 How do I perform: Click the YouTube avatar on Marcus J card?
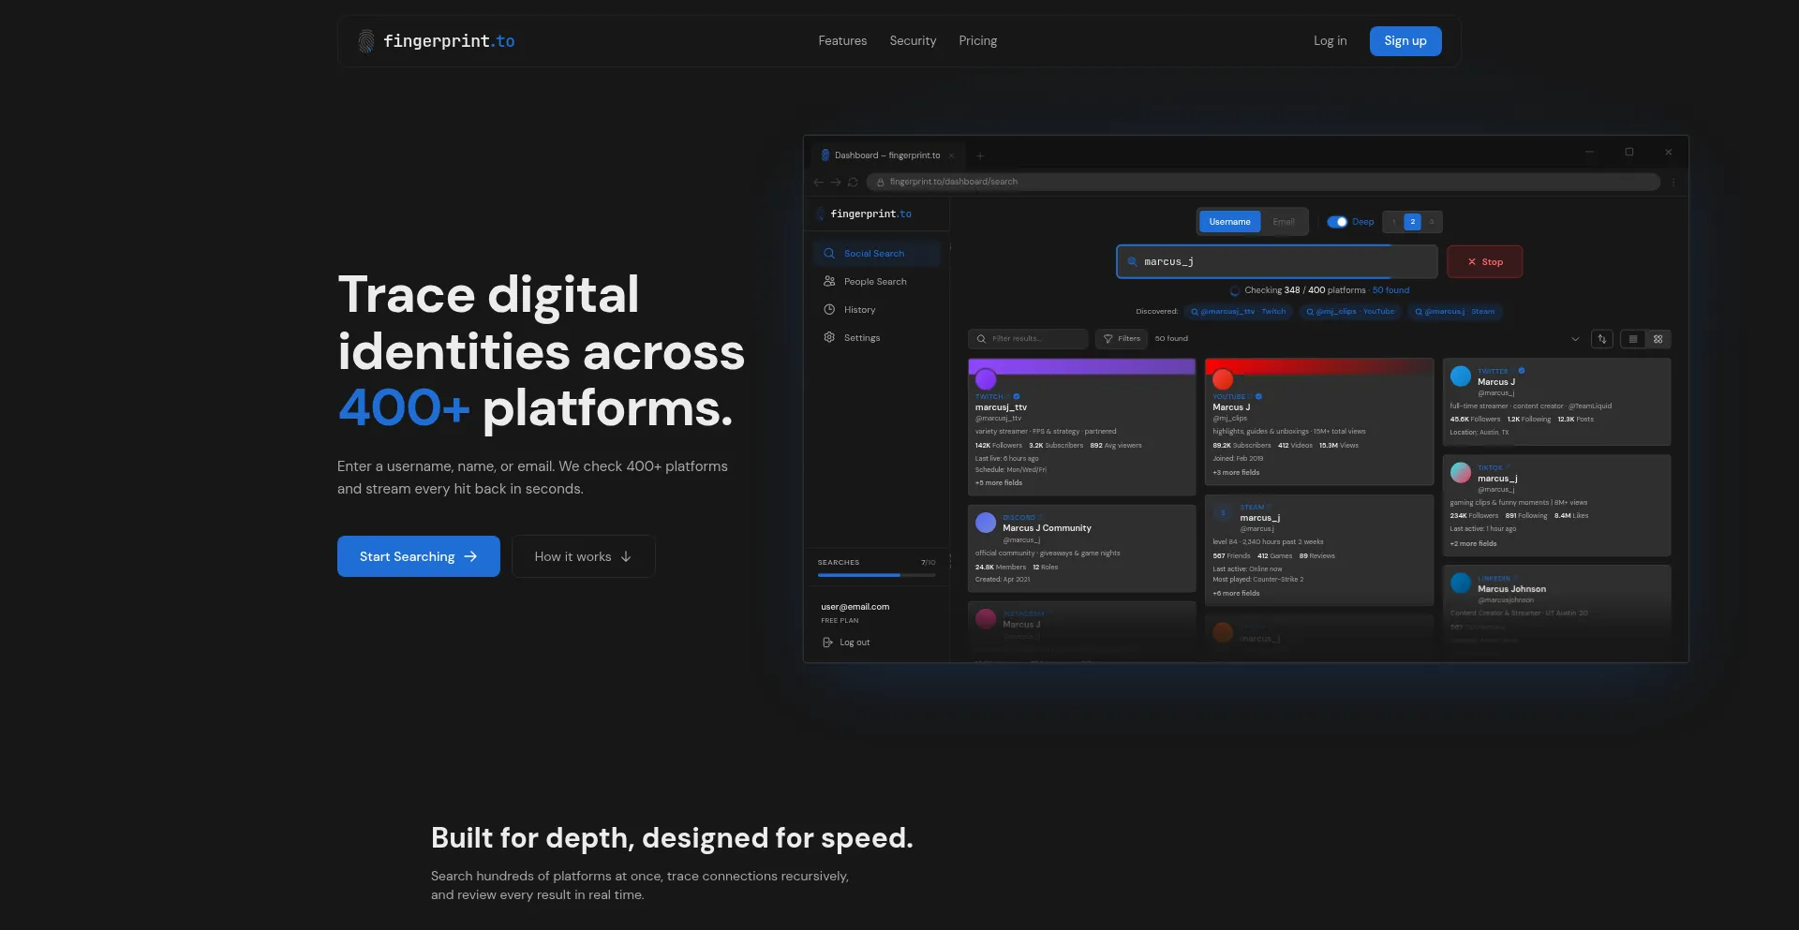[1223, 379]
